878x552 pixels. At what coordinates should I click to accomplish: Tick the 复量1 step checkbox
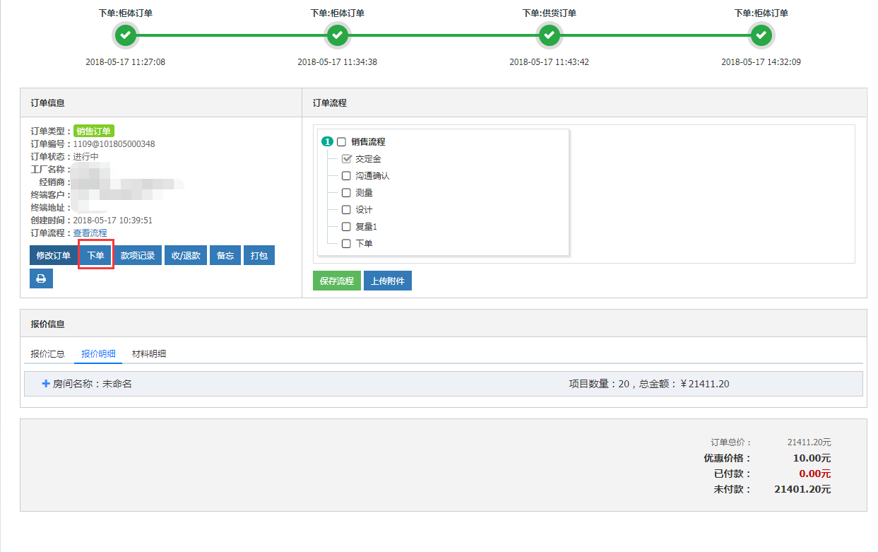[x=346, y=227]
